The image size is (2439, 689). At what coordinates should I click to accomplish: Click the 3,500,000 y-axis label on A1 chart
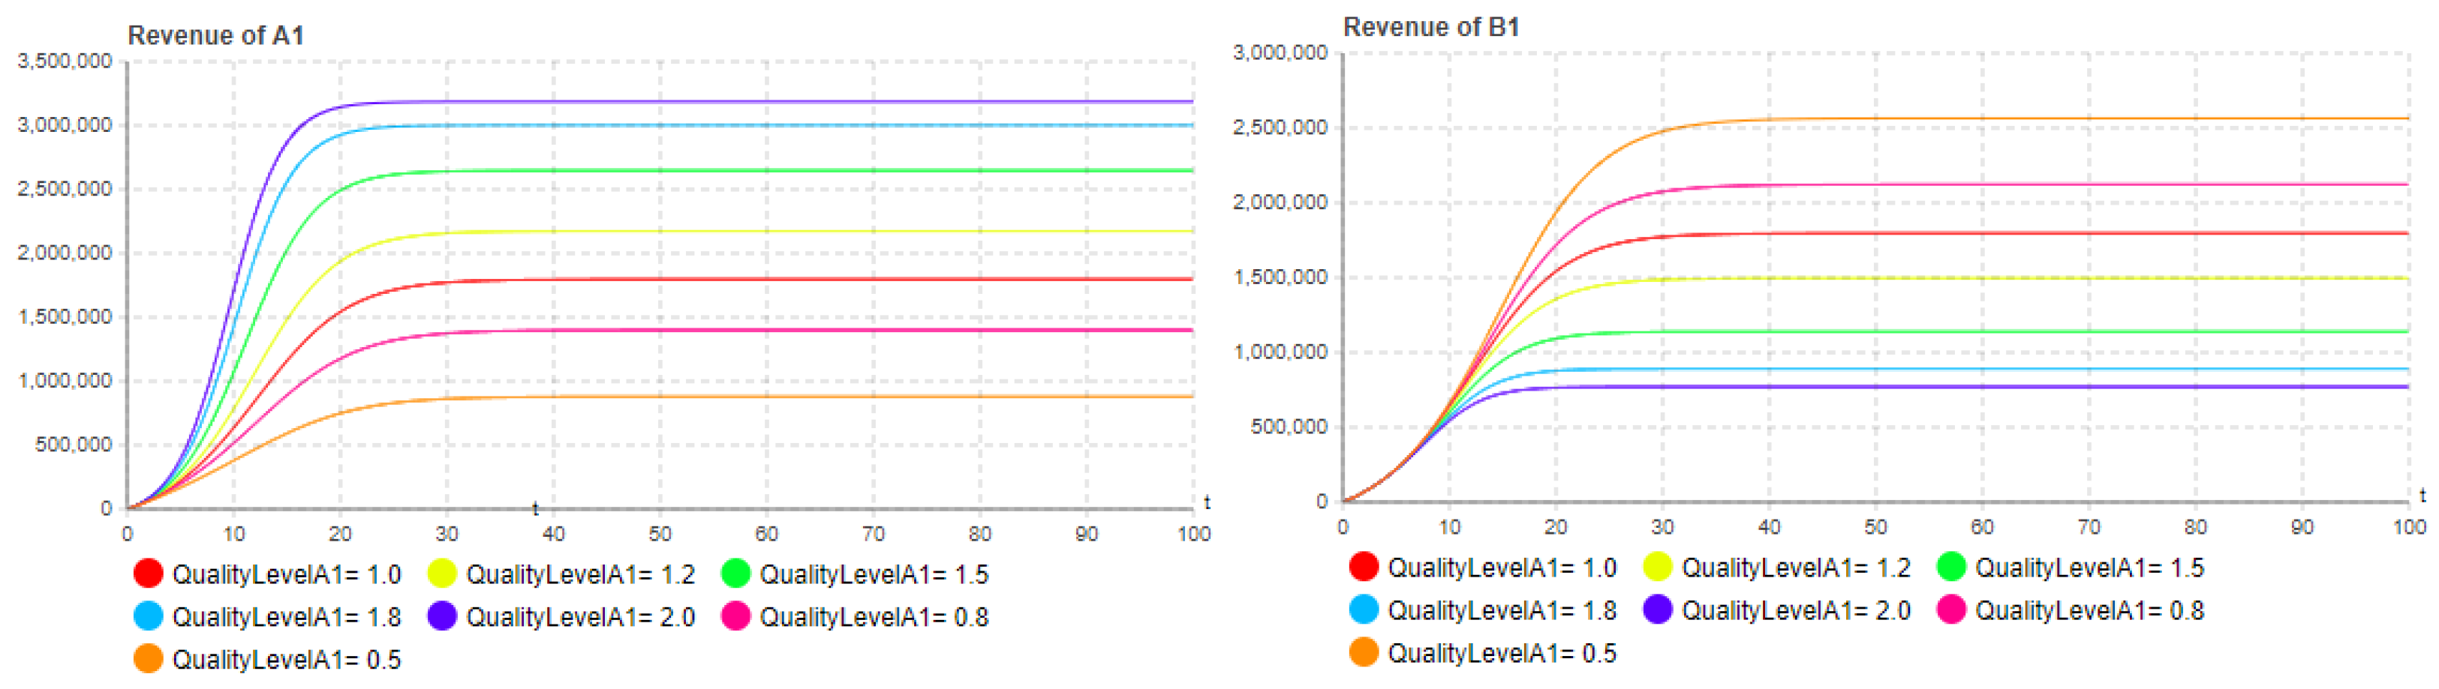coord(65,61)
